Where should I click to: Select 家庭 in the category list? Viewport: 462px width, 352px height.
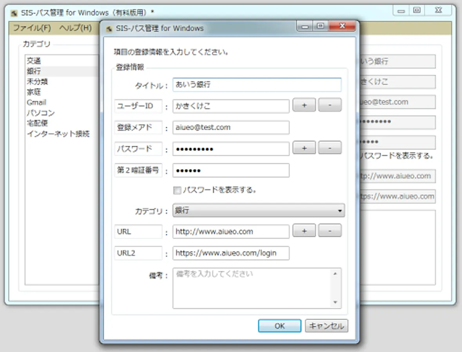click(x=62, y=92)
